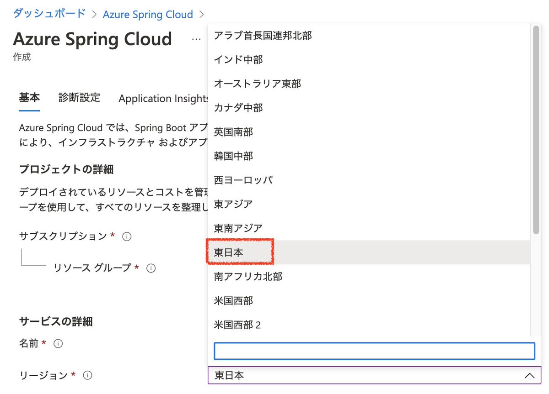The height and width of the screenshot is (394, 549).
Task: Go to ダッシュボード breadcrumb
Action: coord(49,14)
